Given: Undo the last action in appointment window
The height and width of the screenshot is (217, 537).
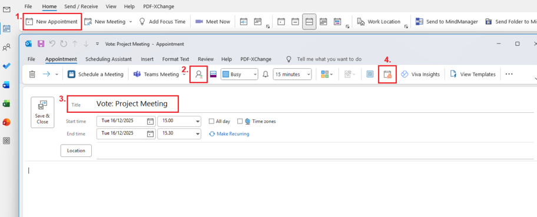Looking at the screenshot, I should pos(52,44).
